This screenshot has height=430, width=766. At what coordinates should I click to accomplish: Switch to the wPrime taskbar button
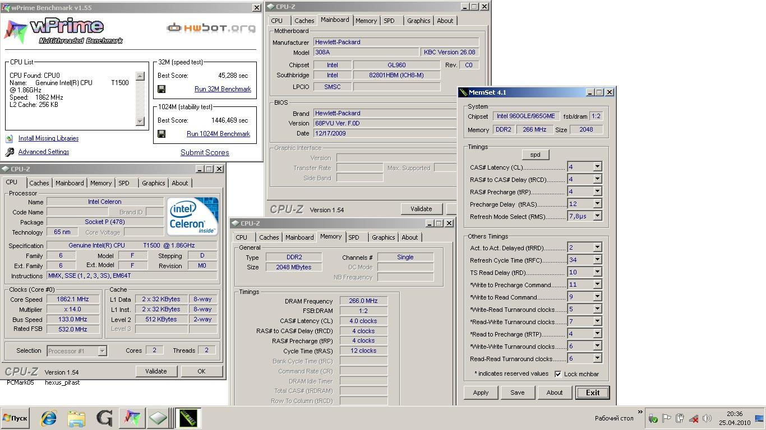(x=132, y=418)
